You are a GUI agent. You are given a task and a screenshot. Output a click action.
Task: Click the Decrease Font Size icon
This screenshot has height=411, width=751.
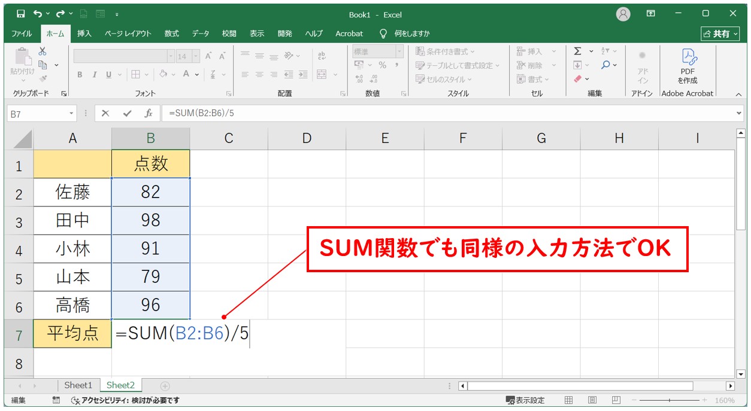[222, 56]
